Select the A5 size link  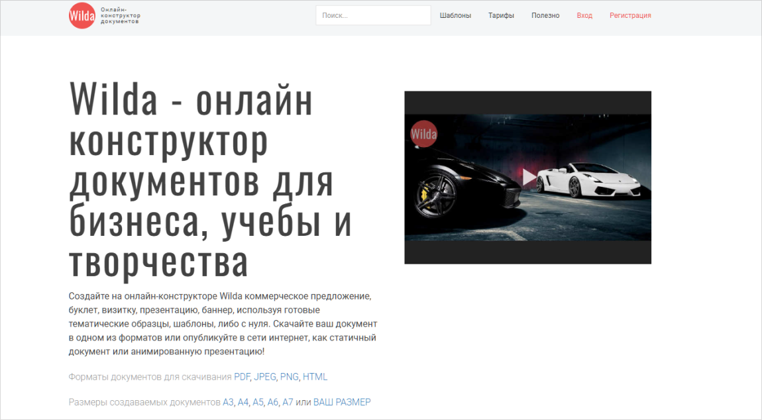(258, 402)
